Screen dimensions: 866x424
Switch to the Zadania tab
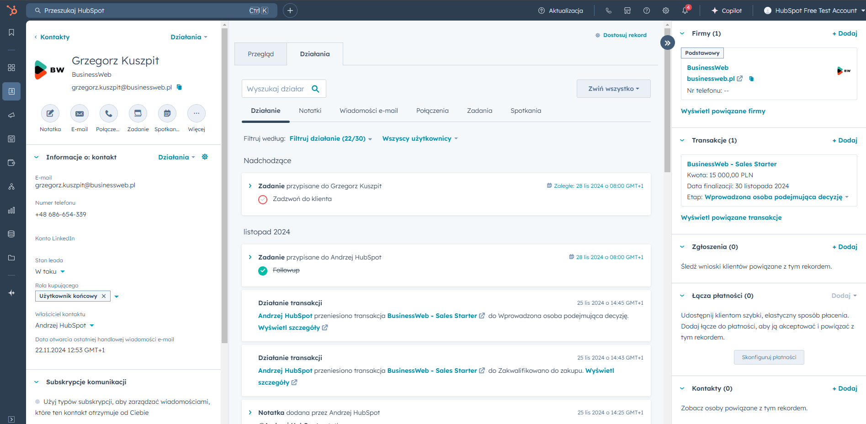coord(479,111)
